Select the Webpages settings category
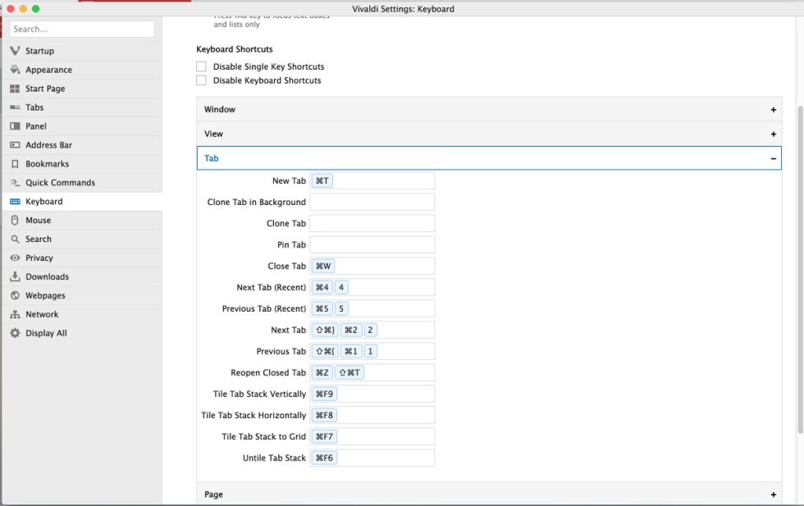The height and width of the screenshot is (506, 804). click(82, 295)
